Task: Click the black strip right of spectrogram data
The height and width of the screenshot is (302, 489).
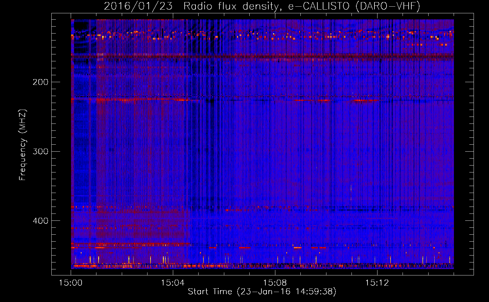Action: 463,145
